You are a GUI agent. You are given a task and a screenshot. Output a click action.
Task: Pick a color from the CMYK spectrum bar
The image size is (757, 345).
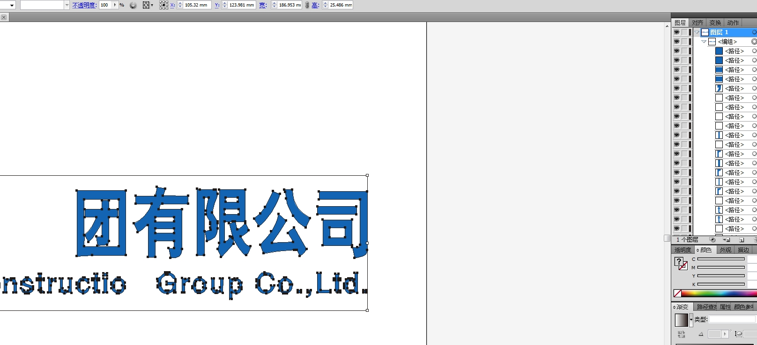pyautogui.click(x=719, y=294)
